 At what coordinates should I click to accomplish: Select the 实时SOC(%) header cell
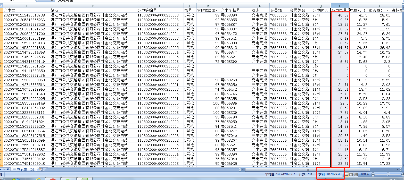point(208,11)
